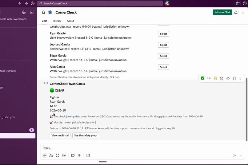React with the eyes emoji

coord(209,78)
